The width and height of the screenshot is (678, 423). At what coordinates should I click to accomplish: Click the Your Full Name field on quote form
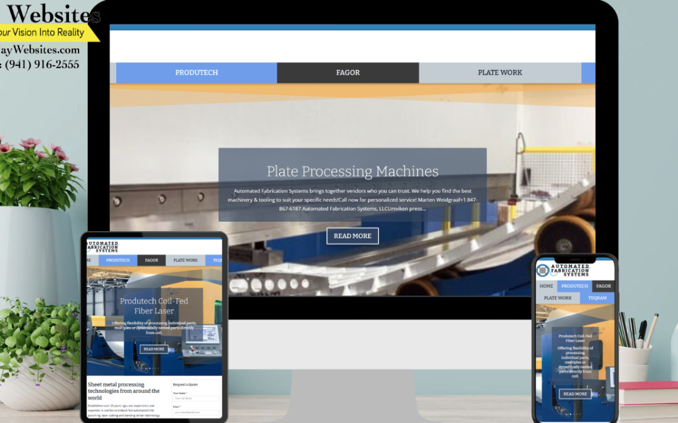pos(196,399)
